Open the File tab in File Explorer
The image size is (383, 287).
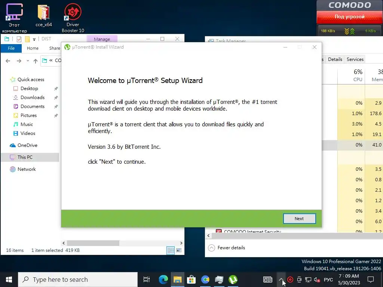[x=11, y=48]
